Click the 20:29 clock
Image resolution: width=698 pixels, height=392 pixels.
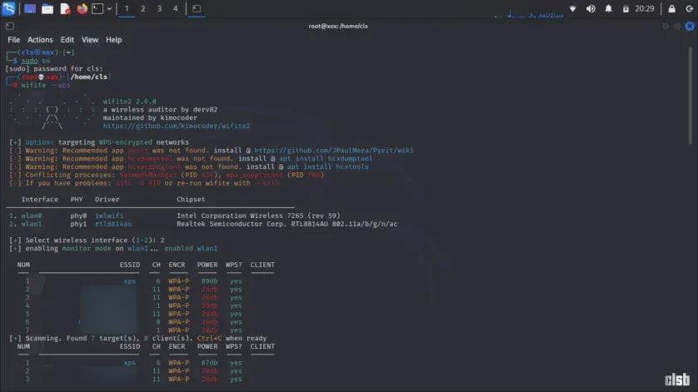coord(645,8)
